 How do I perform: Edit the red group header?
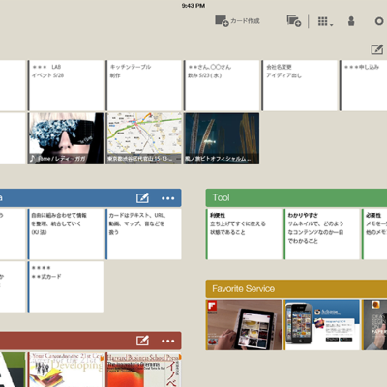click(142, 341)
